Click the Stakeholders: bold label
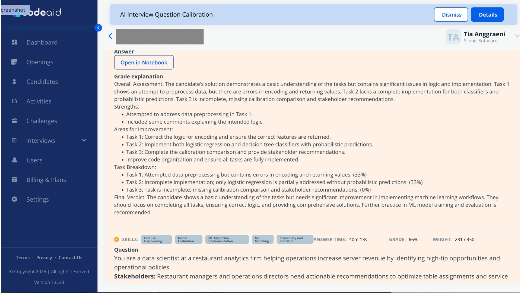The height and width of the screenshot is (293, 521). pyautogui.click(x=135, y=276)
